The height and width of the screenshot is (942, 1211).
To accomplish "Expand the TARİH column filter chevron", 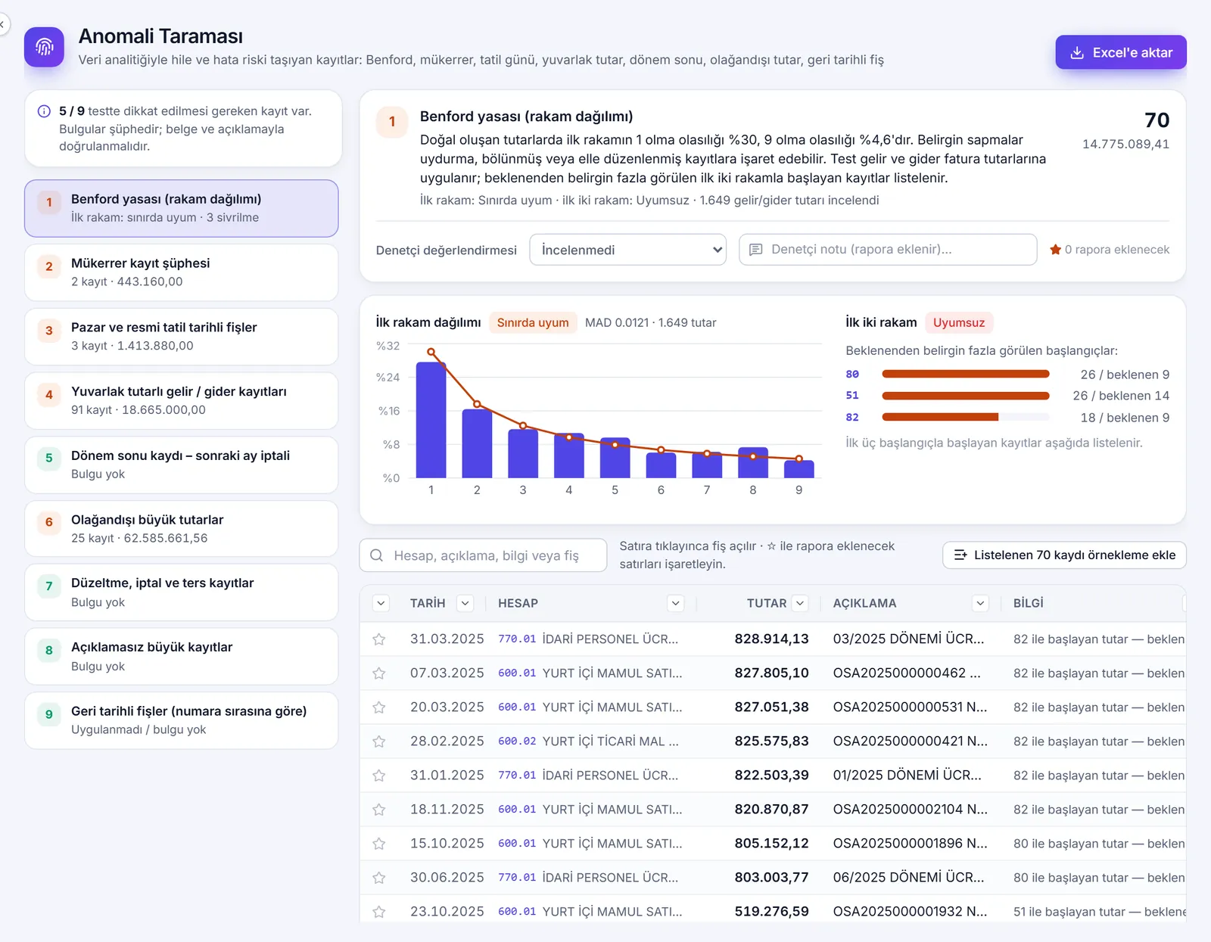I will [x=465, y=603].
